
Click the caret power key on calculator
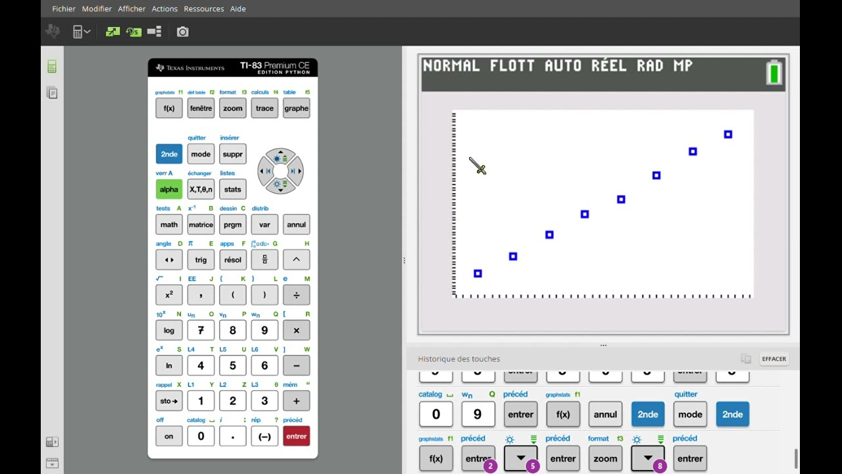[x=296, y=259]
